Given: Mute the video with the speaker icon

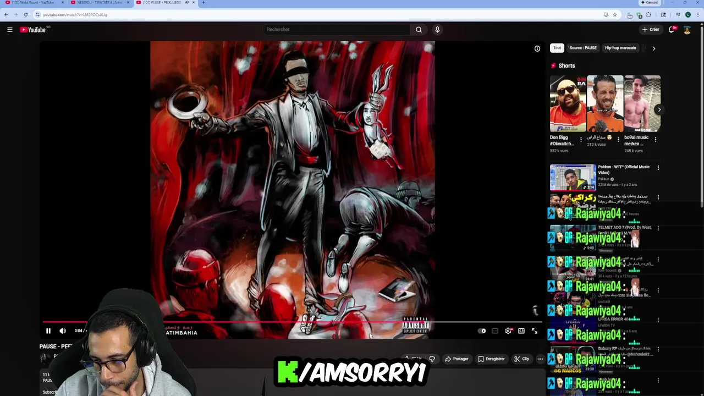Looking at the screenshot, I should (63, 331).
